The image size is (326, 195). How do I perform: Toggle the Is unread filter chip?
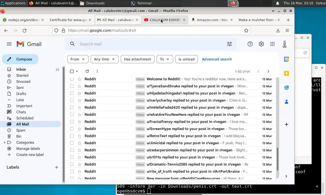[186, 59]
